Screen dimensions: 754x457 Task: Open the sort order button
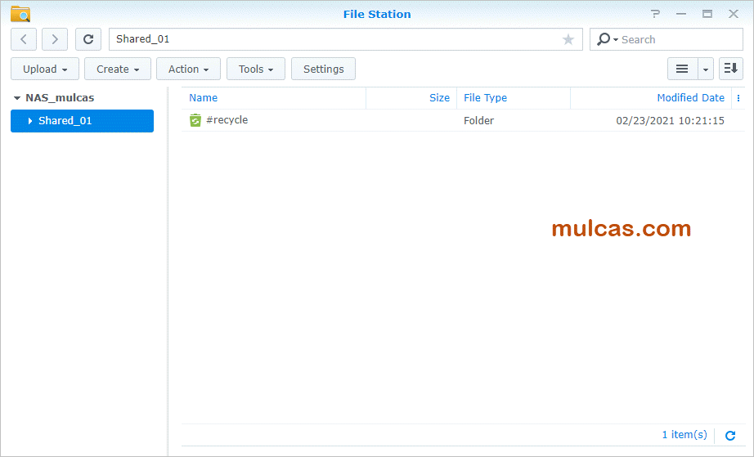click(730, 69)
